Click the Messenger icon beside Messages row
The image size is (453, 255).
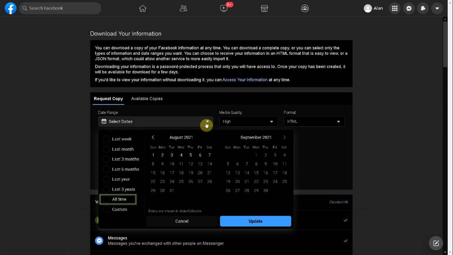click(99, 241)
